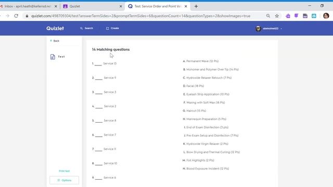Open Quizlet Search
Image resolution: width=333 pixels, height=187 pixels.
[86, 28]
